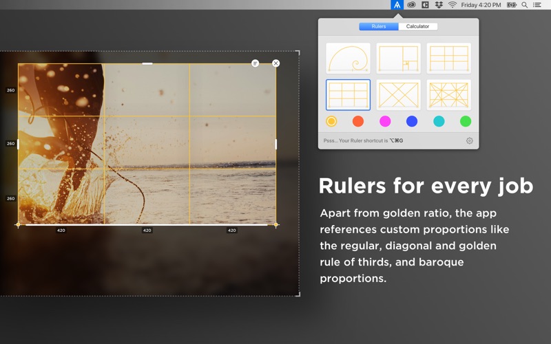Click the top 260 height label
The image size is (551, 344).
[11, 90]
